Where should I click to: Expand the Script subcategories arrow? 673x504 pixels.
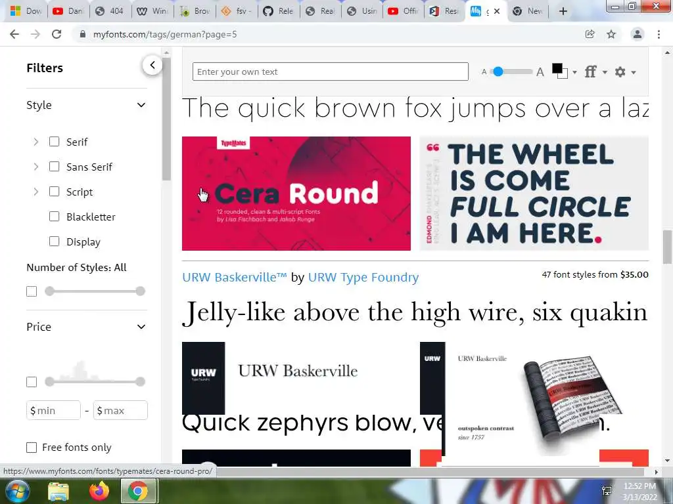click(35, 192)
